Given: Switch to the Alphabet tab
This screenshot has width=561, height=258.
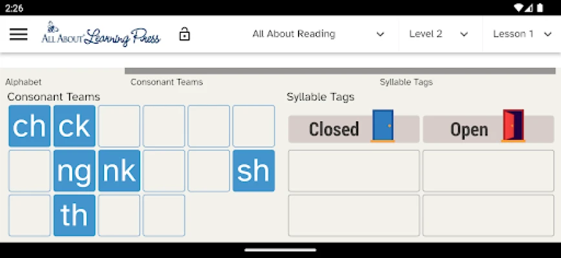Looking at the screenshot, I should point(23,82).
